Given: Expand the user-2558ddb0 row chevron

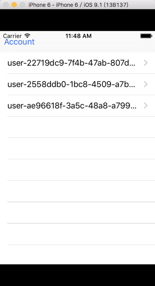Looking at the screenshot, I should 145,84.
